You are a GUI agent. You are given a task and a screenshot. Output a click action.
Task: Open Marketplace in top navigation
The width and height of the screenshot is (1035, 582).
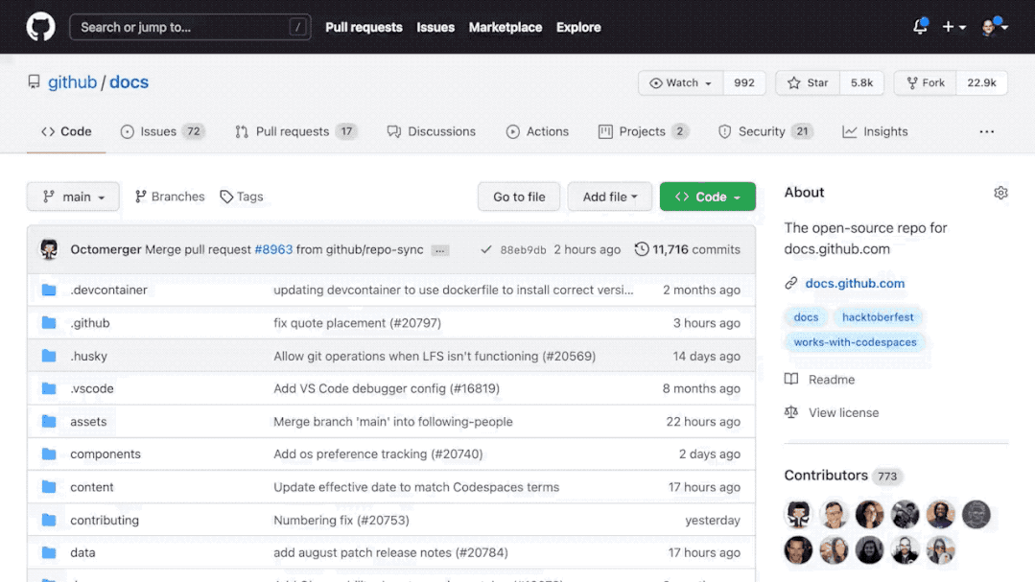pos(505,27)
